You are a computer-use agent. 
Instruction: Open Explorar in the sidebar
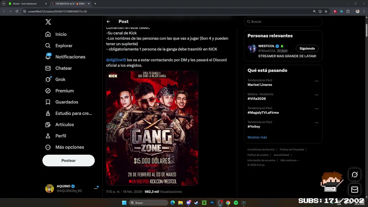click(x=59, y=46)
